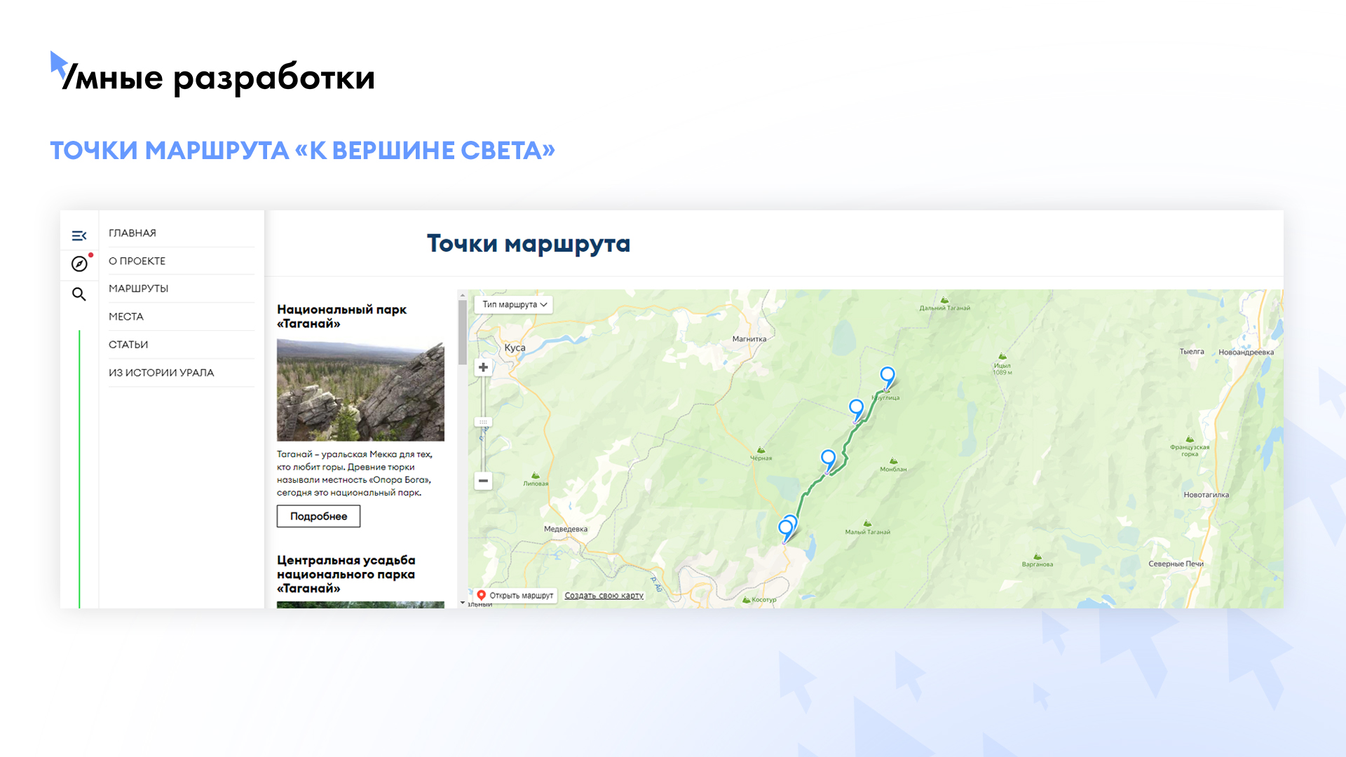This screenshot has width=1346, height=757.
Task: Click heading Национальный парк «Таганай»
Action: pos(341,316)
